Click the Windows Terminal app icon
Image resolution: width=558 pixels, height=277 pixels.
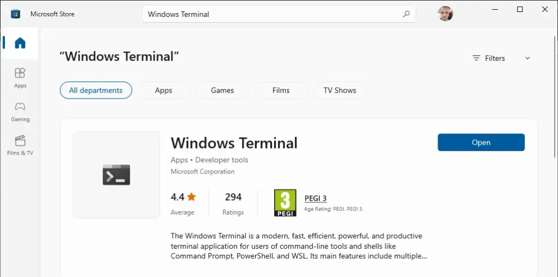tap(117, 175)
